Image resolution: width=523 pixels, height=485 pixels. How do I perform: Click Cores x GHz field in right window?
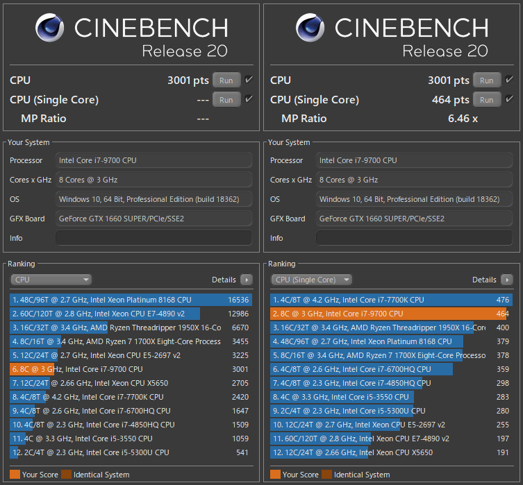pyautogui.click(x=414, y=180)
